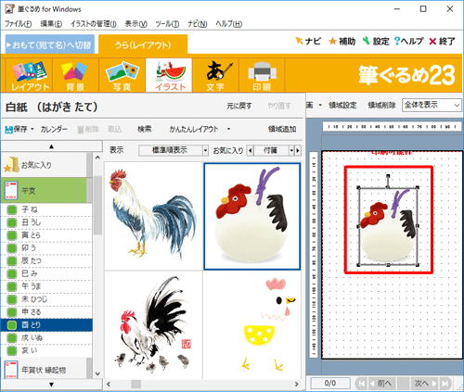Select the うら(レイアウト) tab
This screenshot has height=392, width=464.
tap(143, 45)
